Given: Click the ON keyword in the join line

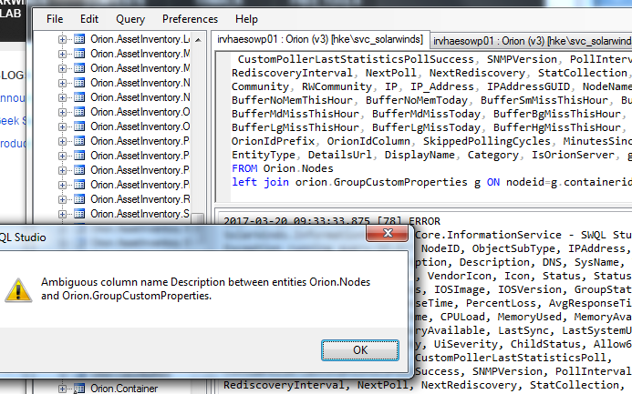Looking at the screenshot, I should click(x=493, y=182).
